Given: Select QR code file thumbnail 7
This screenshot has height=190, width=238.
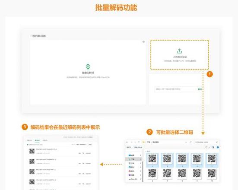Looking at the screenshot, I should 167,175.
